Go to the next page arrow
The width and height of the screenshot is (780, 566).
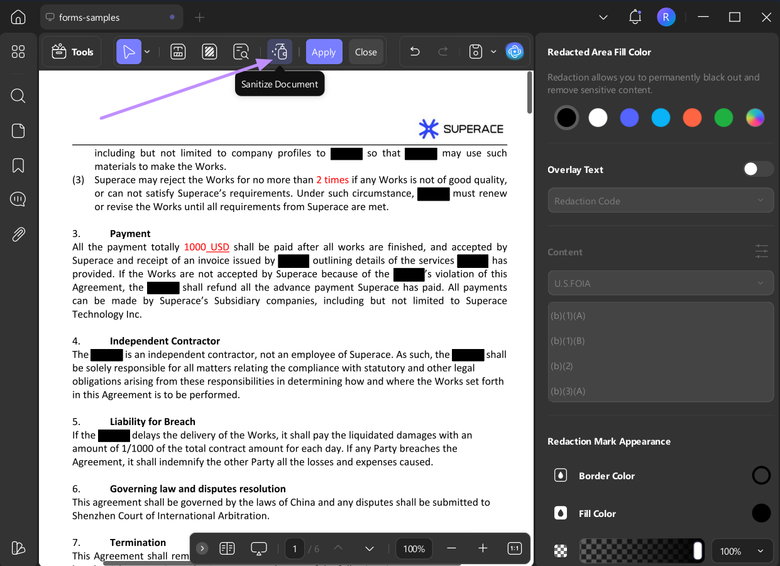pos(370,548)
